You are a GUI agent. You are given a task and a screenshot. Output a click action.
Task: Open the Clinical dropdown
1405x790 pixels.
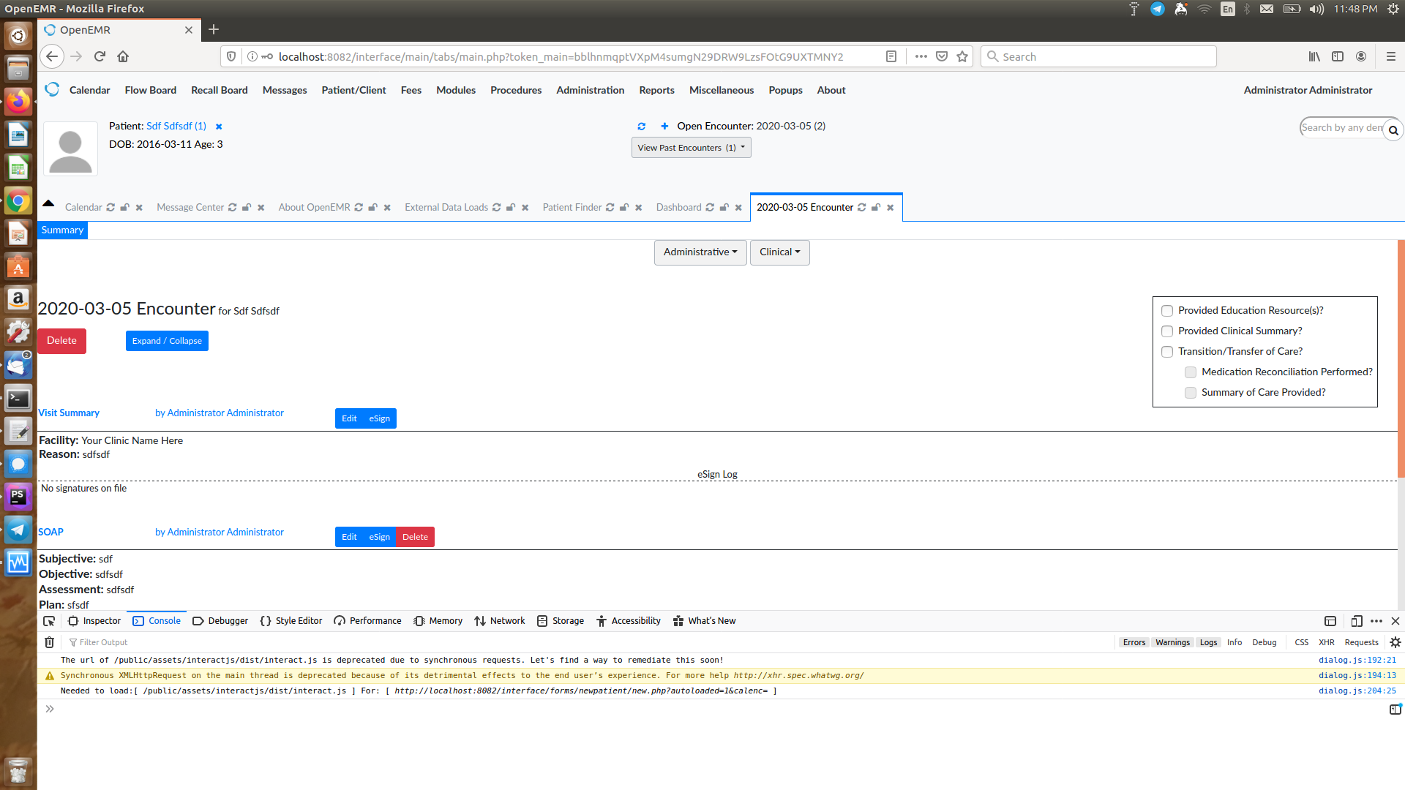coord(779,252)
